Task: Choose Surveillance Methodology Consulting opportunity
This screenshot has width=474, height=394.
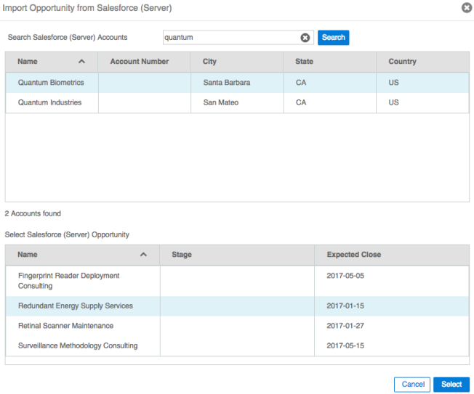Action: 77,345
